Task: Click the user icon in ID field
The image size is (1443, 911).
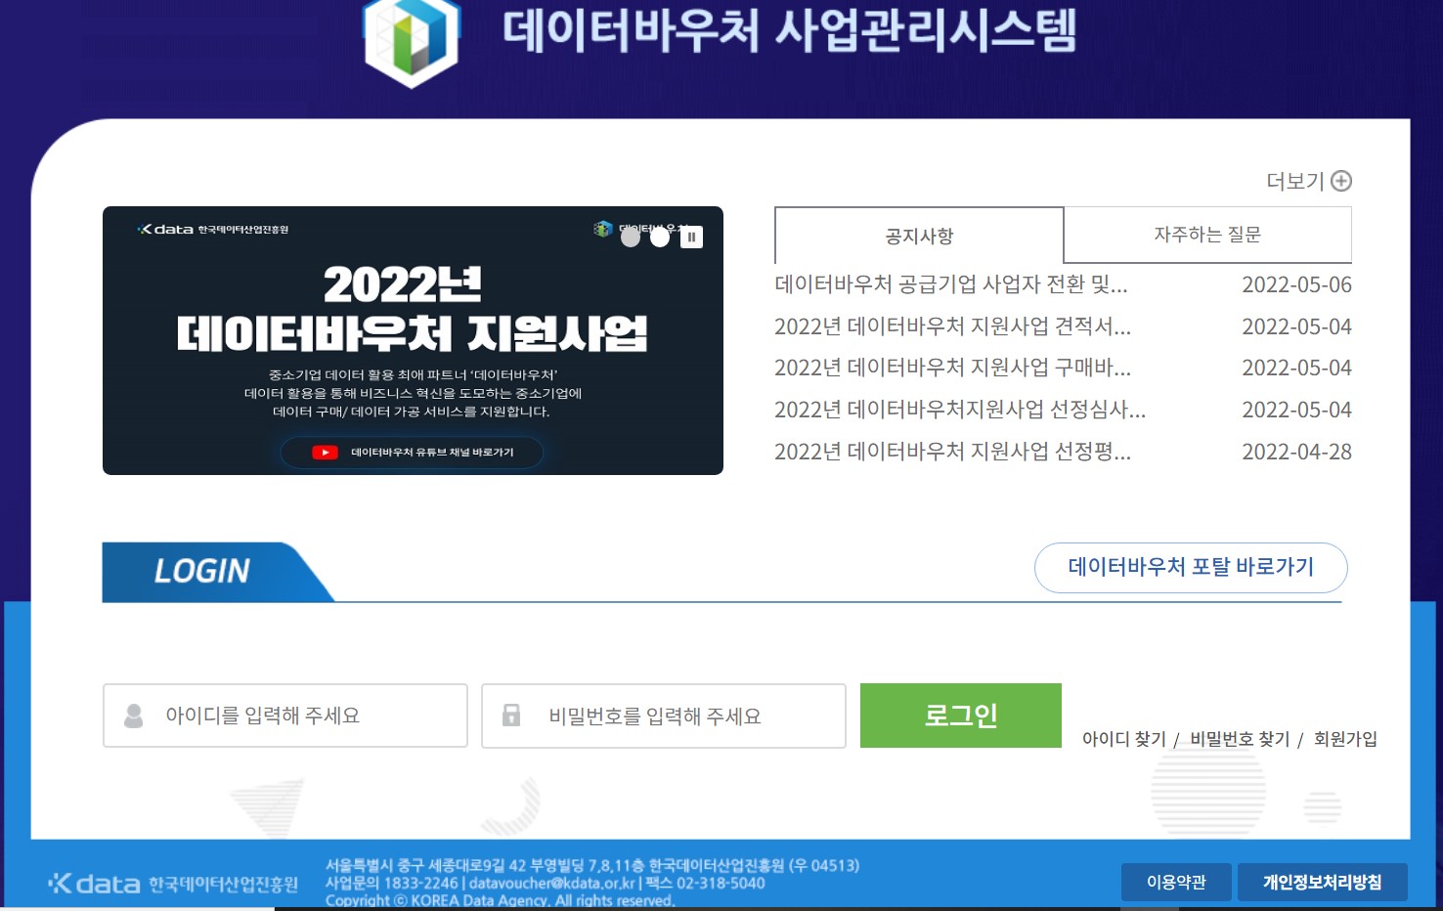Action: point(134,716)
